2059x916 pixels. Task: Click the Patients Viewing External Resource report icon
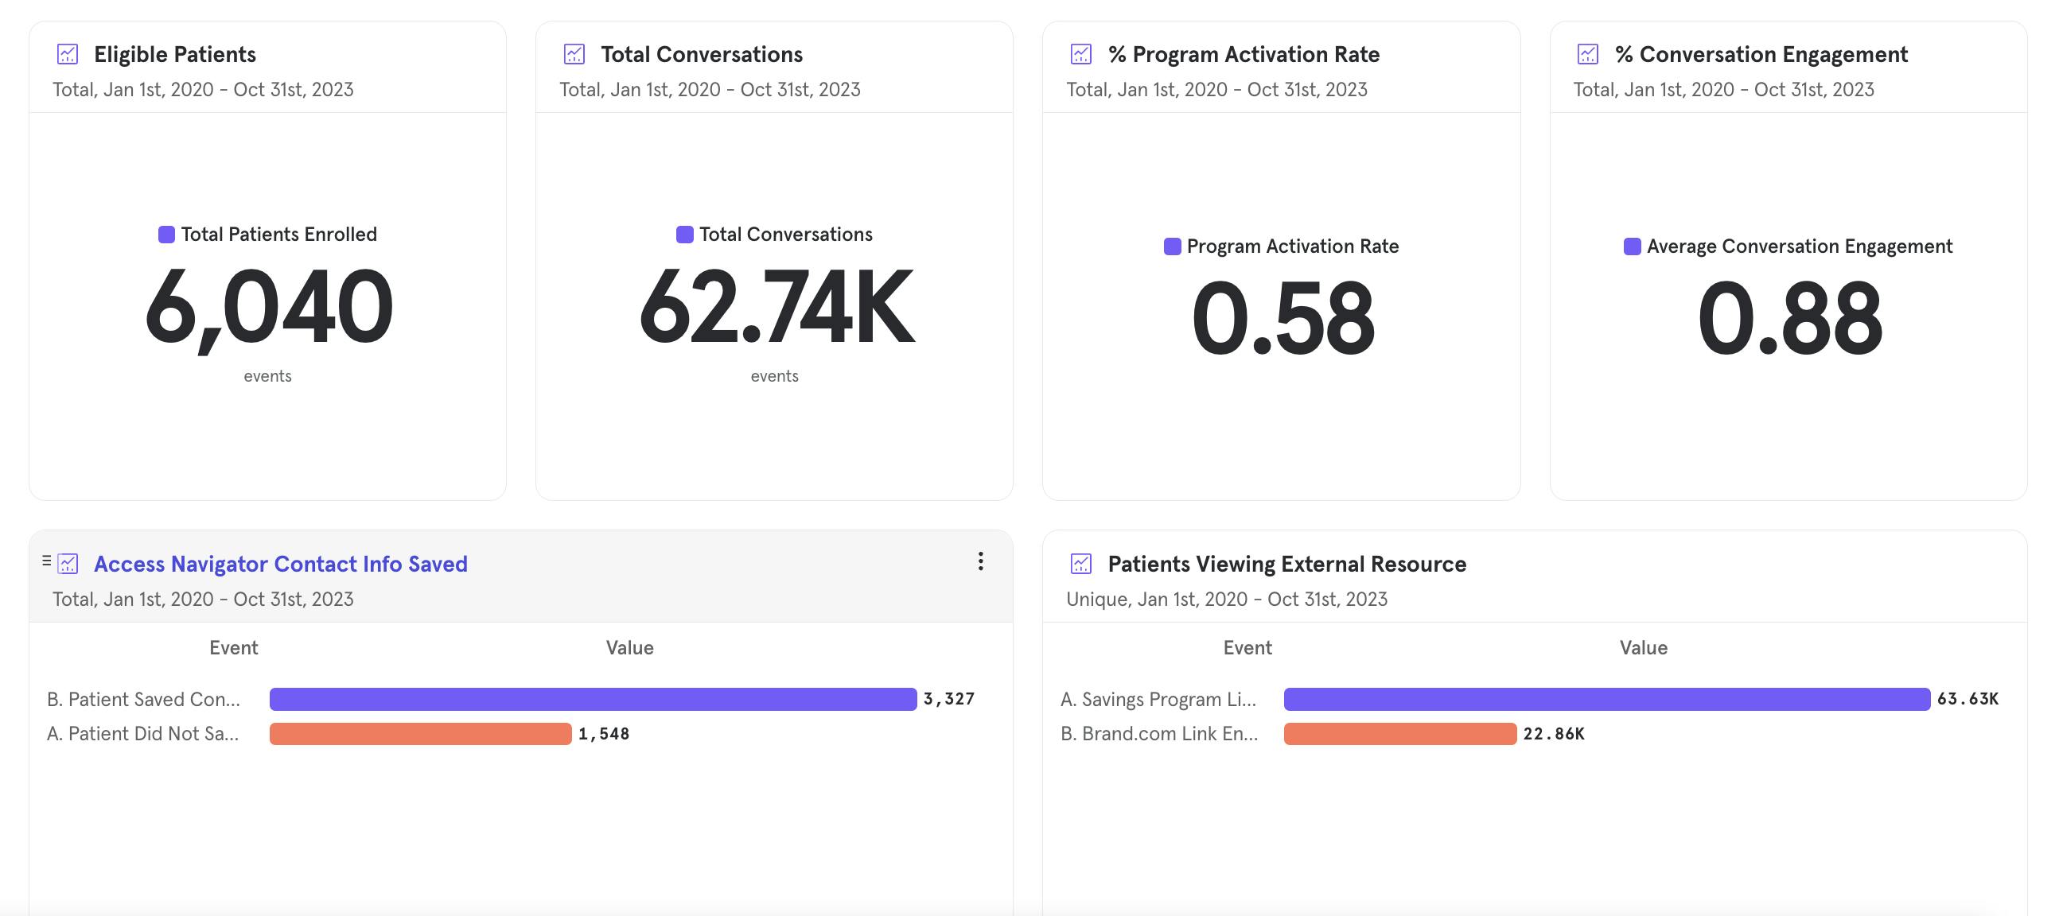coord(1081,564)
